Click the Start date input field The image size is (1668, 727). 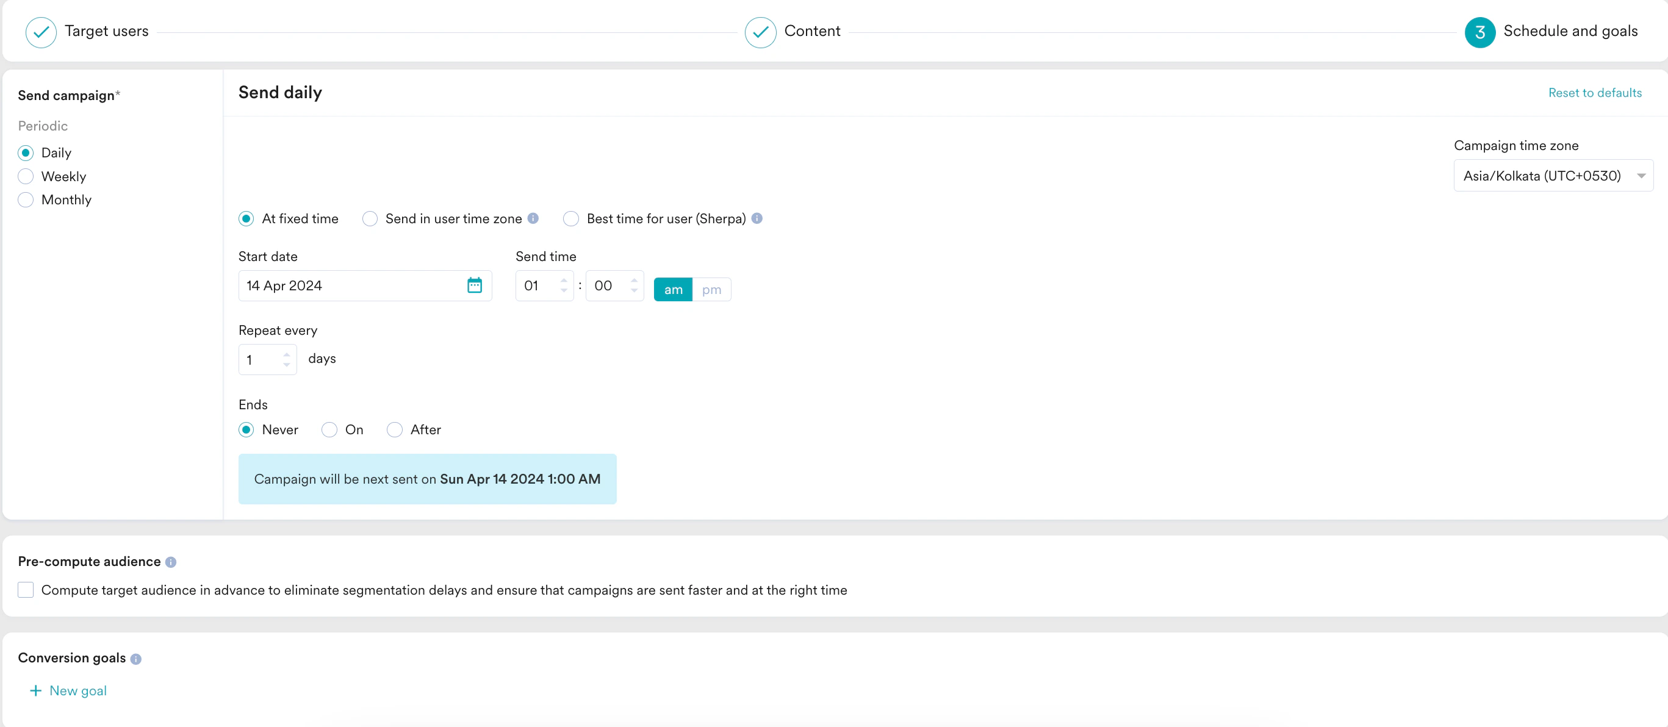(350, 285)
